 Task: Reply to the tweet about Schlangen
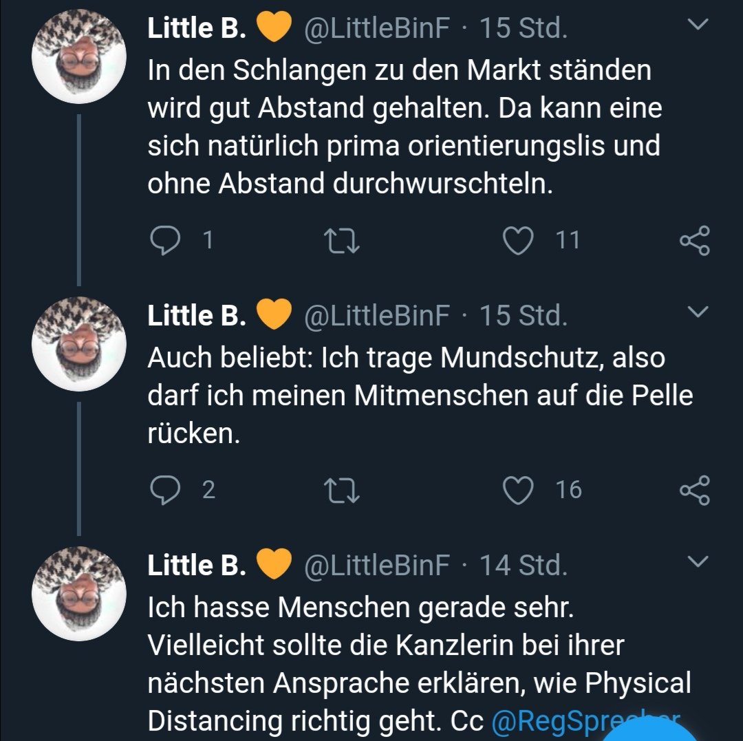coord(164,240)
